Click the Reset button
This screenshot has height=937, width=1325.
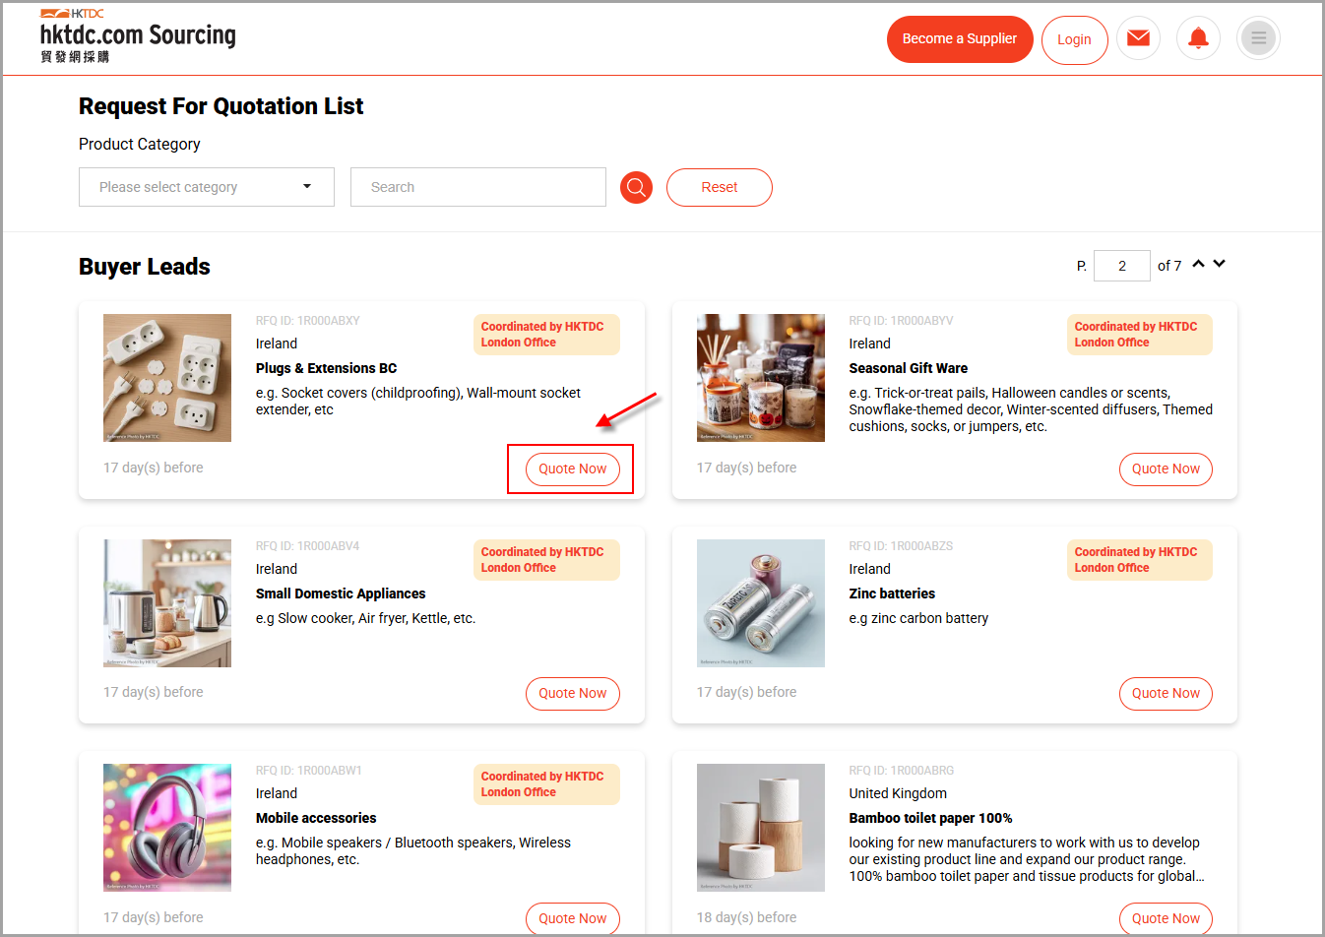click(720, 187)
